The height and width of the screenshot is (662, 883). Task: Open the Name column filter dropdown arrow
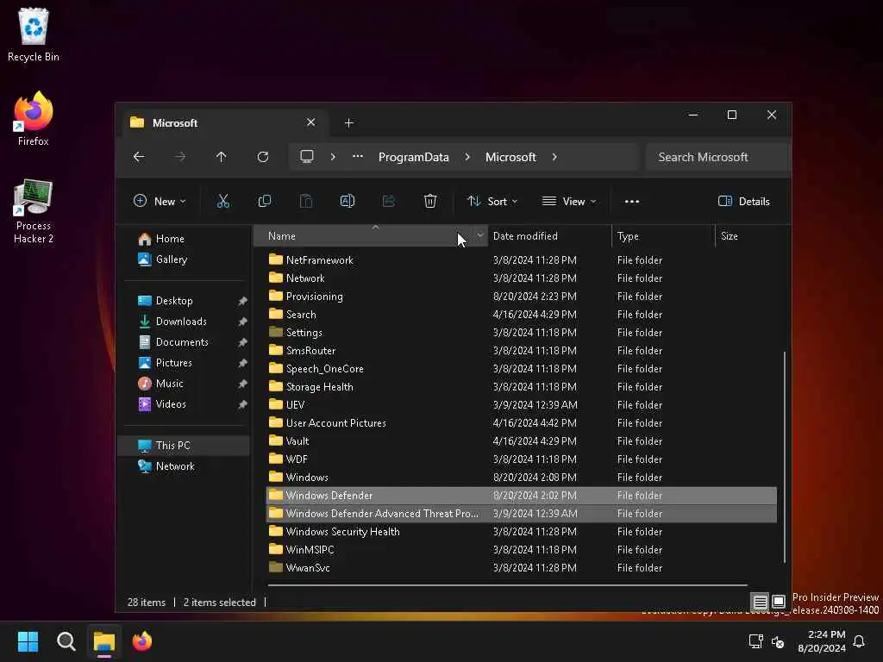click(479, 236)
